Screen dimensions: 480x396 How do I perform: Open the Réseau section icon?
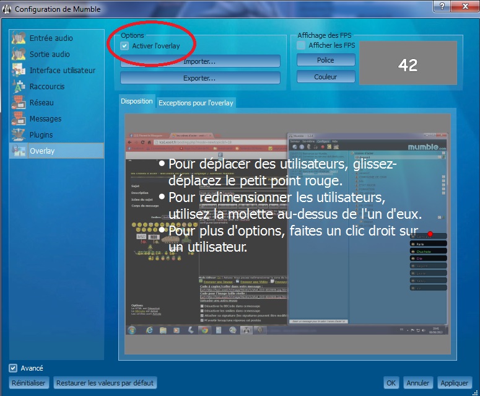(19, 103)
